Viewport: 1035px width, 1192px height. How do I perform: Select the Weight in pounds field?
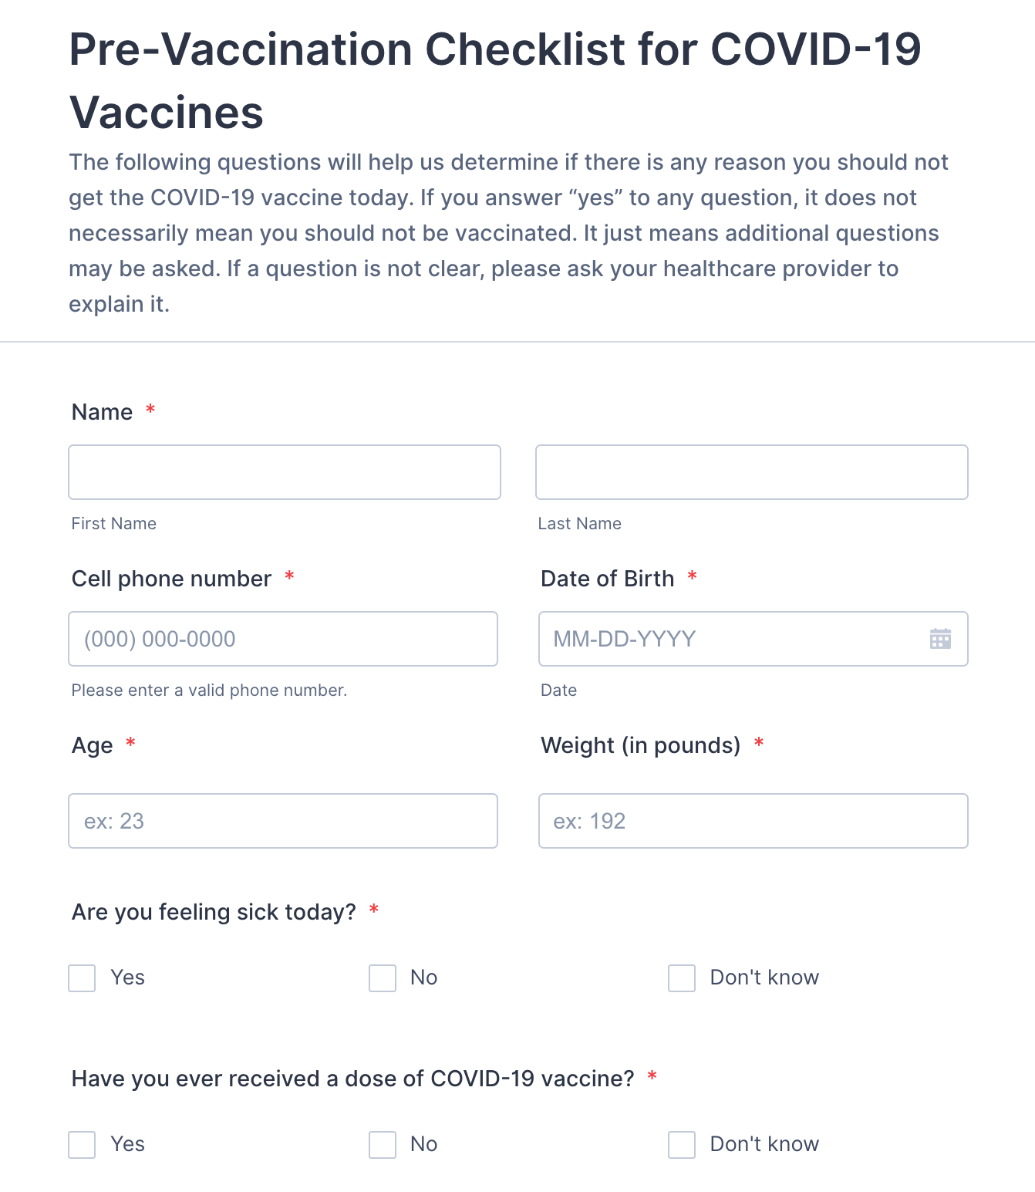[x=753, y=821]
